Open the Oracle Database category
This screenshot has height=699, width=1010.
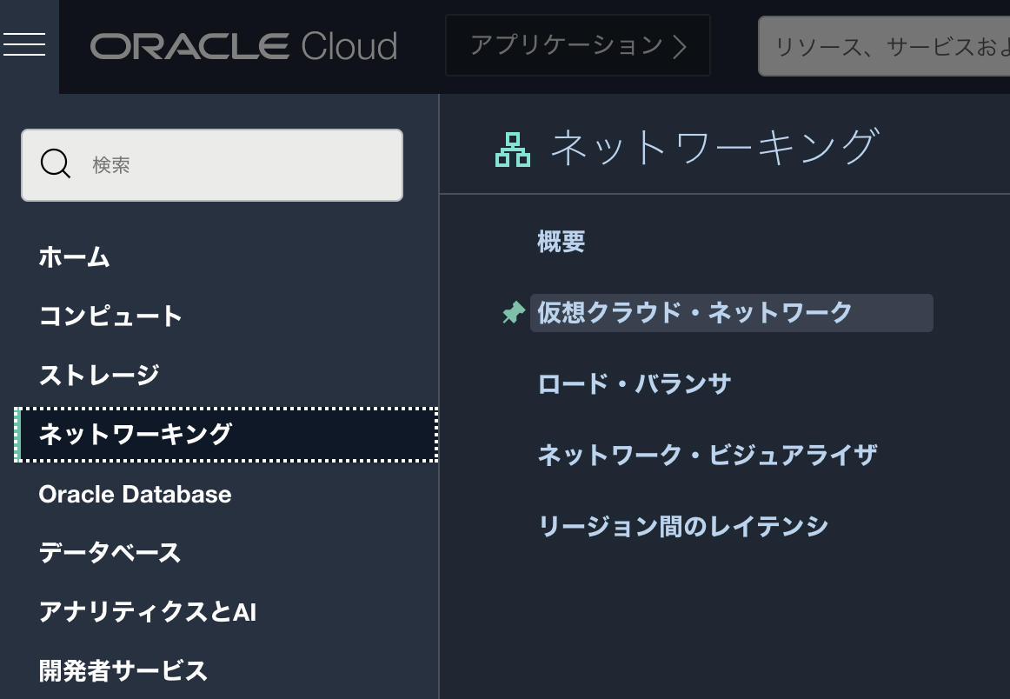point(135,494)
